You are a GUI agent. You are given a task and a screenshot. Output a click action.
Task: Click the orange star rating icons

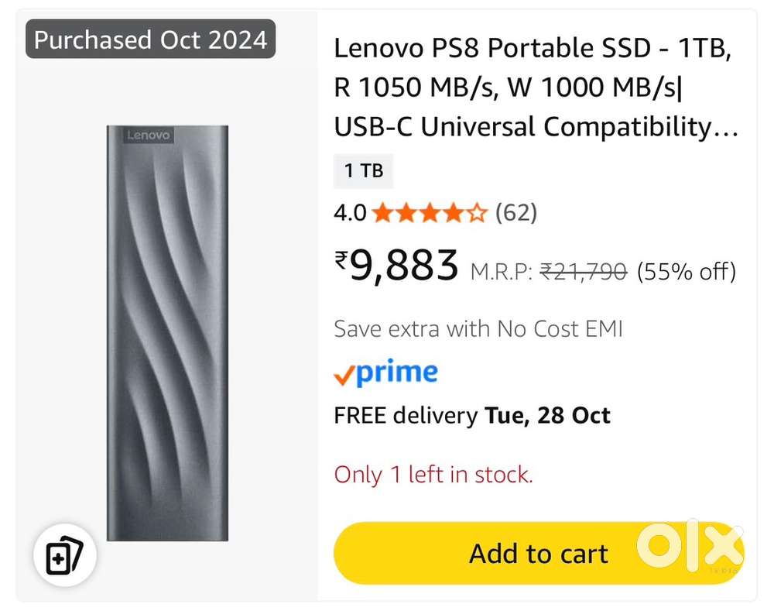point(430,213)
